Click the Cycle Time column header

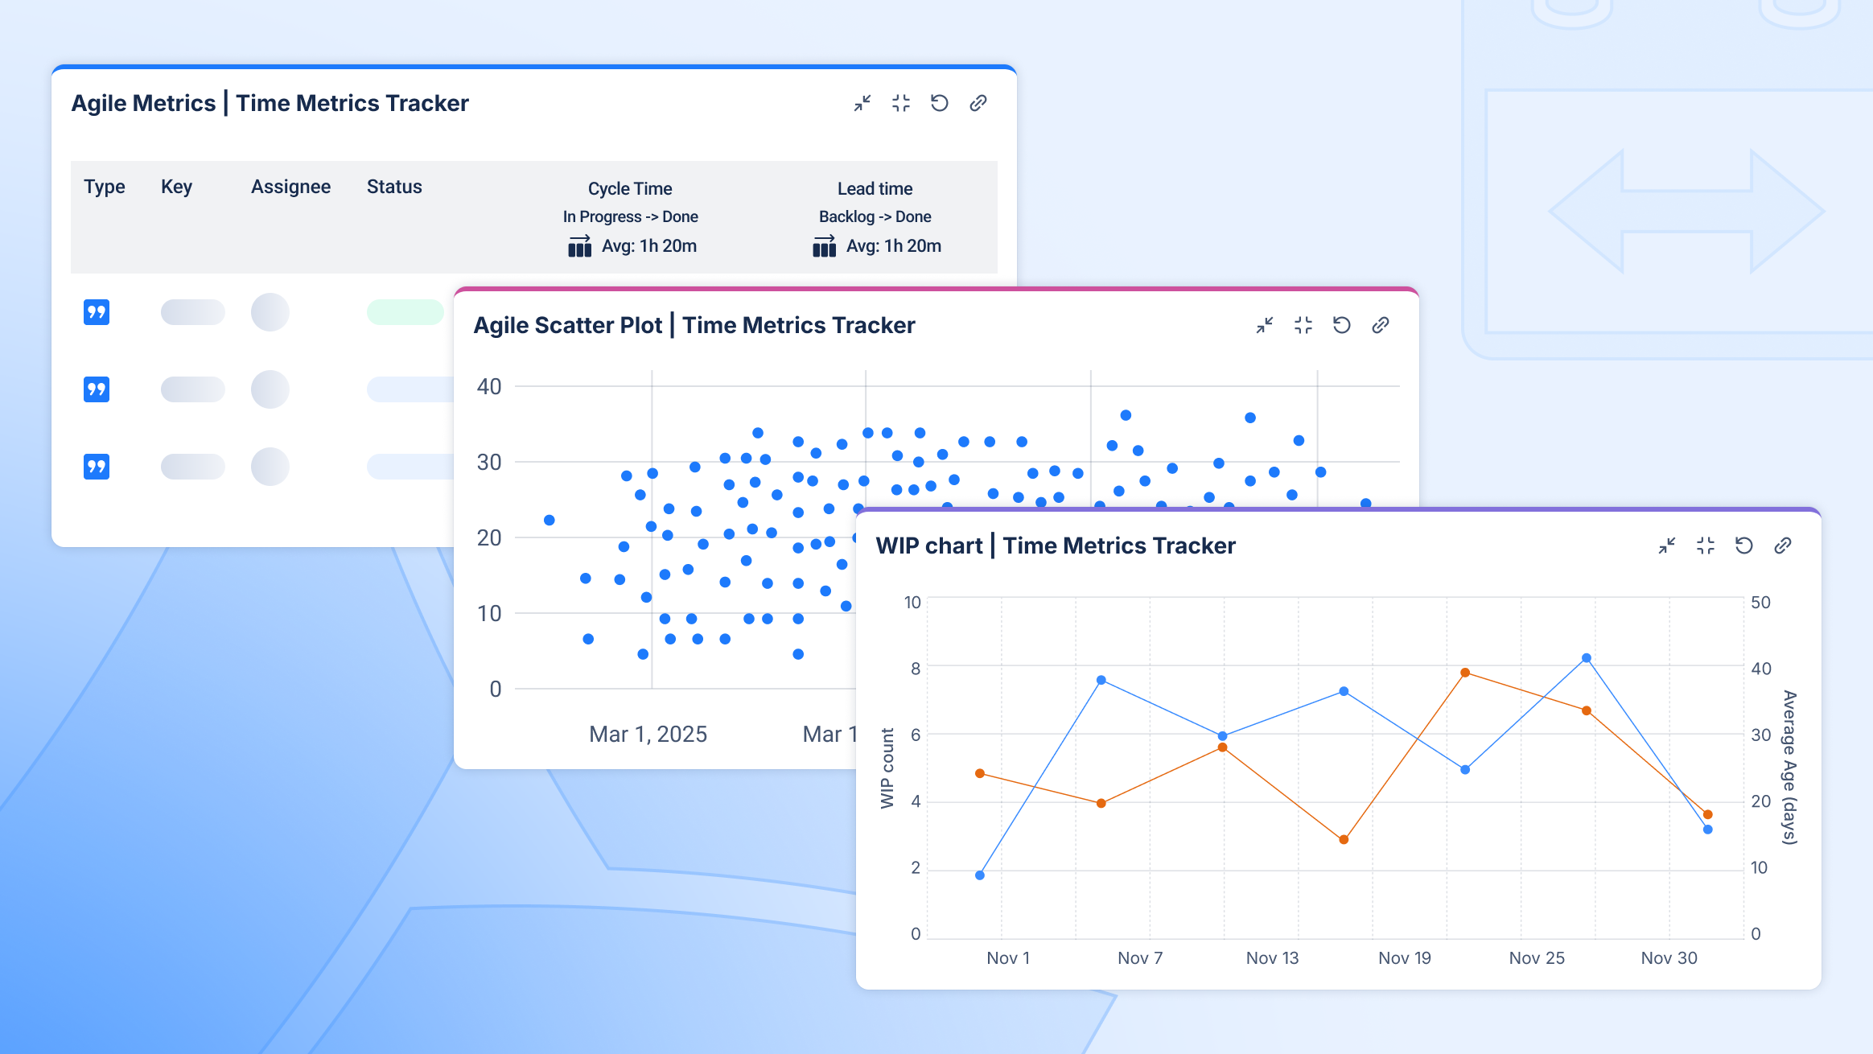pos(630,188)
